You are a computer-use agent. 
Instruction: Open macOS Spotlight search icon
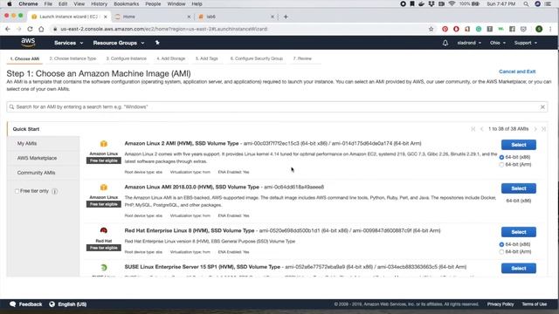526,3
